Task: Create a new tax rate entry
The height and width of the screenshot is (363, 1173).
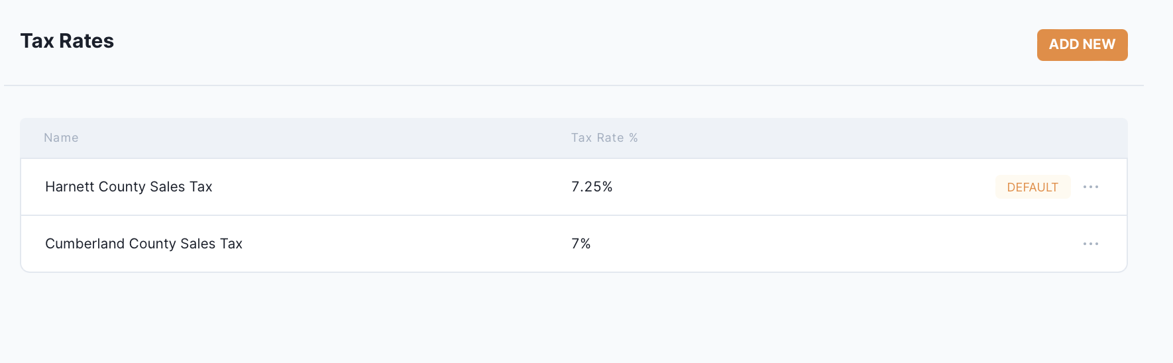Action: tap(1082, 44)
